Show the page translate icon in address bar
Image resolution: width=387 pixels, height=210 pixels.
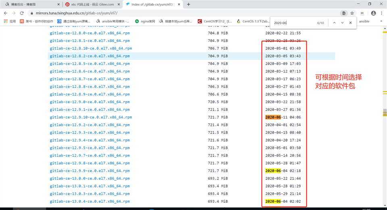pyautogui.click(x=343, y=13)
